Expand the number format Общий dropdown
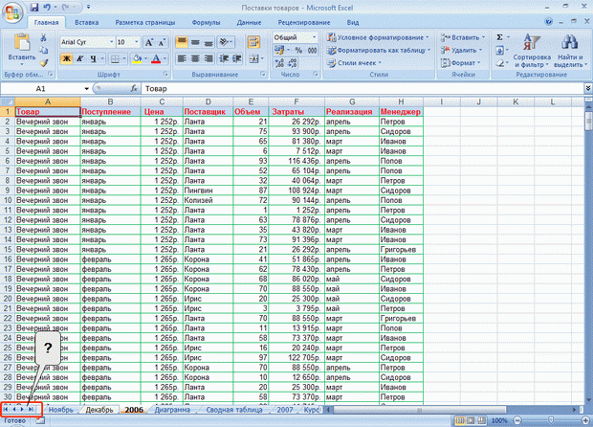The height and width of the screenshot is (427, 593). (314, 37)
